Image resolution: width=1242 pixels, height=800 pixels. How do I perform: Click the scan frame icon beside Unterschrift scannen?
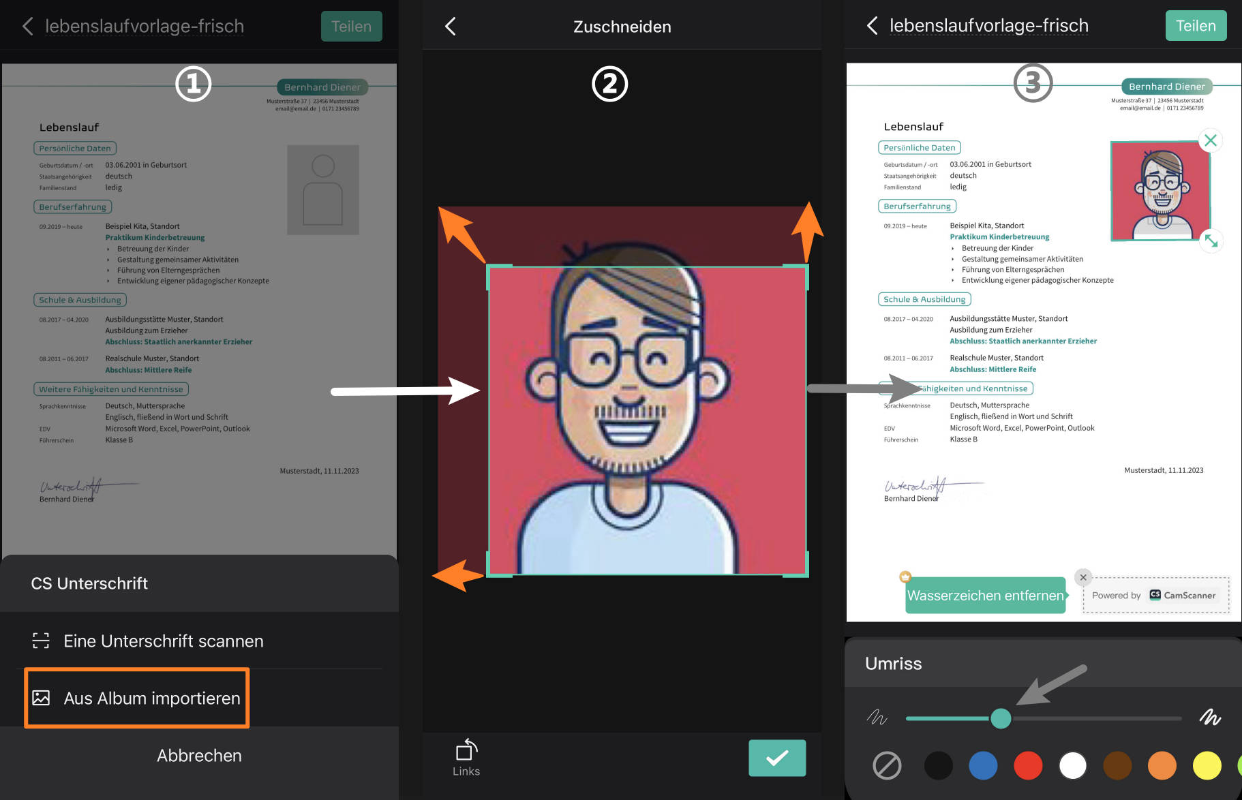click(41, 641)
